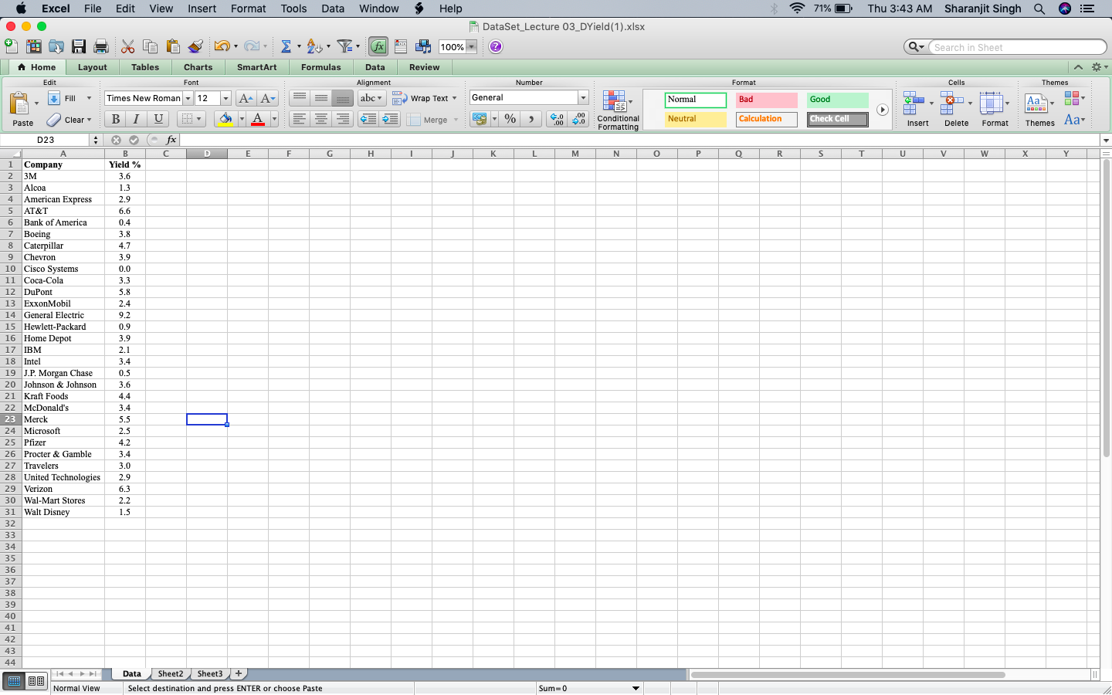Open the 100% zoom dropdown
1112x695 pixels.
coord(471,47)
